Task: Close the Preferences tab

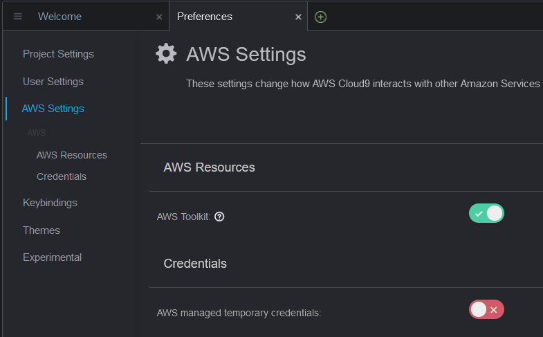Action: coord(298,17)
